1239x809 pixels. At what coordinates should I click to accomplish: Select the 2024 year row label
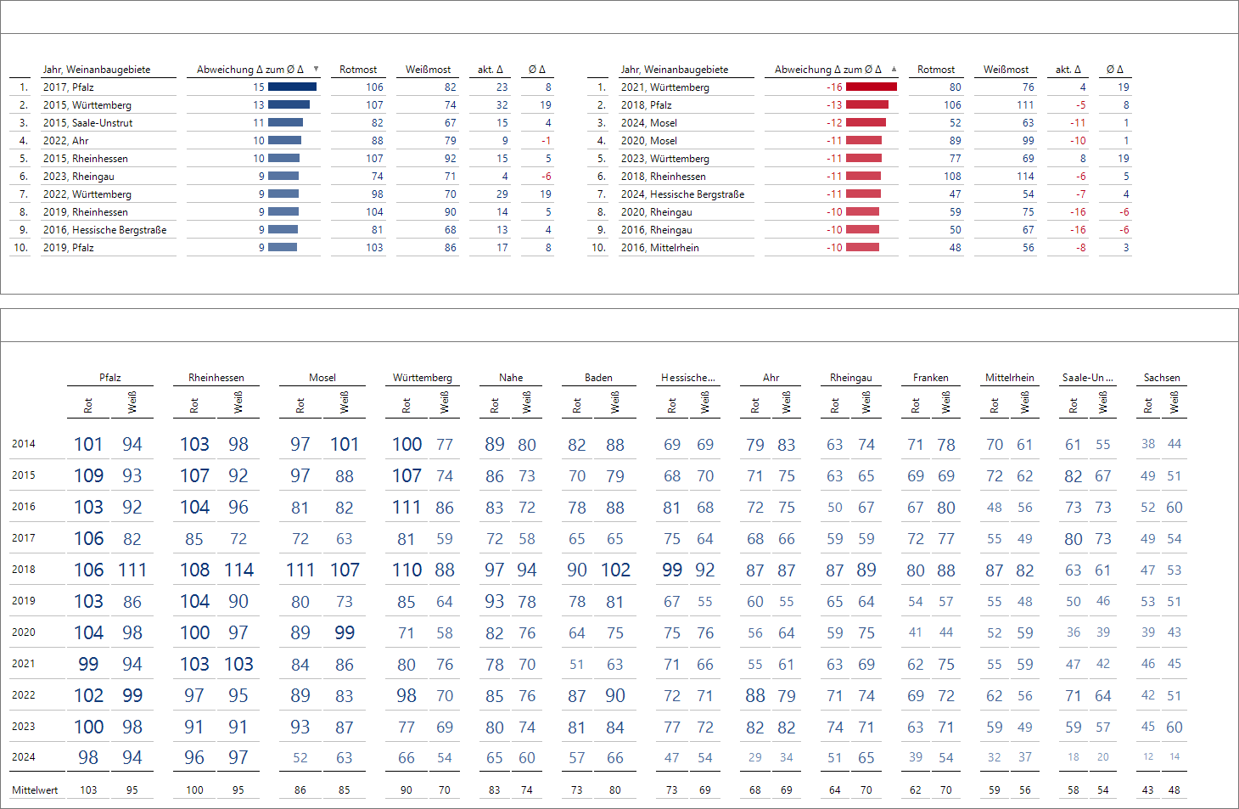click(x=24, y=757)
